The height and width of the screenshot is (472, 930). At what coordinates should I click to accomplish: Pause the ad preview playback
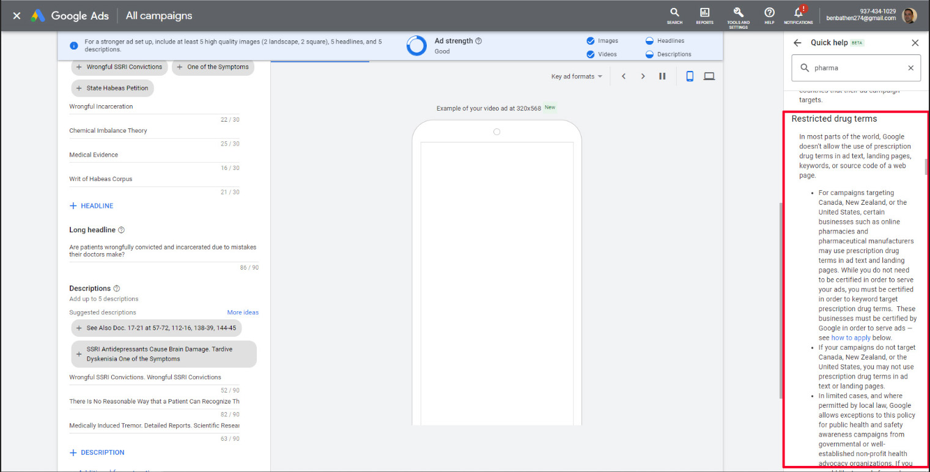[662, 76]
